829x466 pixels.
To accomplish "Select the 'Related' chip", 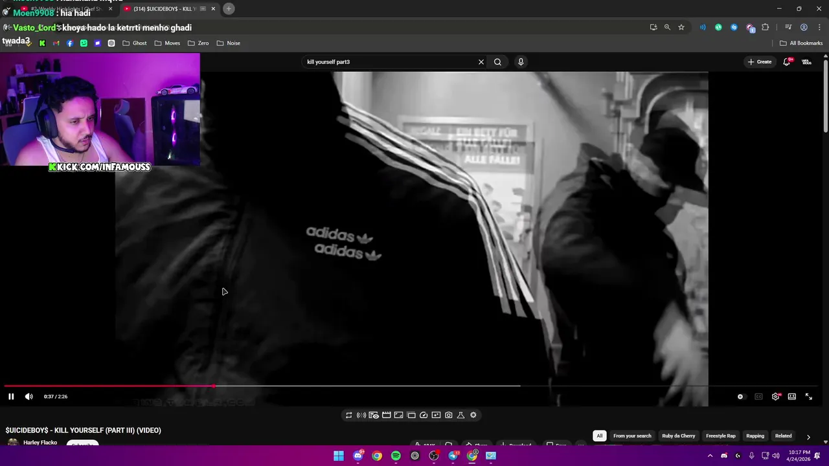I will pyautogui.click(x=784, y=436).
